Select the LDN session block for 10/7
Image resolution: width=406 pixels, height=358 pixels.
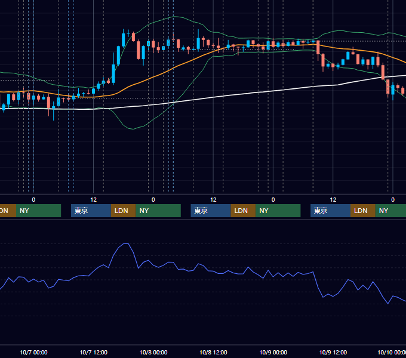coord(123,211)
